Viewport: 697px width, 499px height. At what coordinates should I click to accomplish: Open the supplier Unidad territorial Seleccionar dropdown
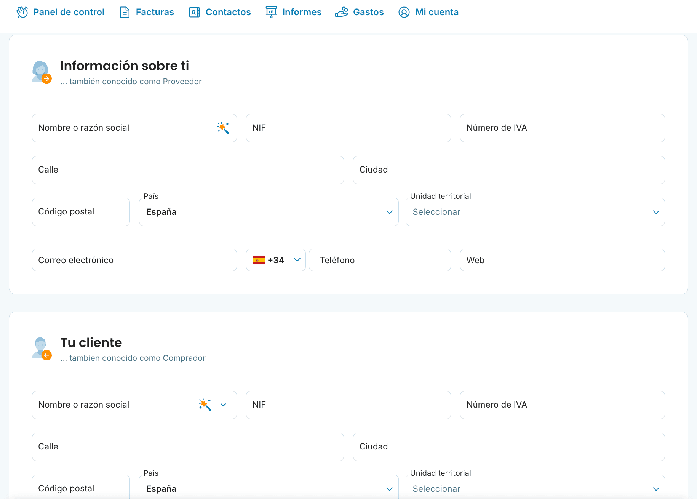coord(535,212)
